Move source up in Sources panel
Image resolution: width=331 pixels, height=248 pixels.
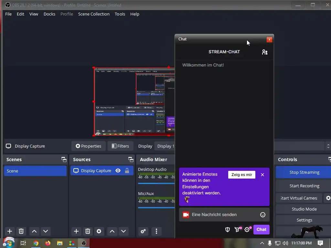(x=112, y=231)
